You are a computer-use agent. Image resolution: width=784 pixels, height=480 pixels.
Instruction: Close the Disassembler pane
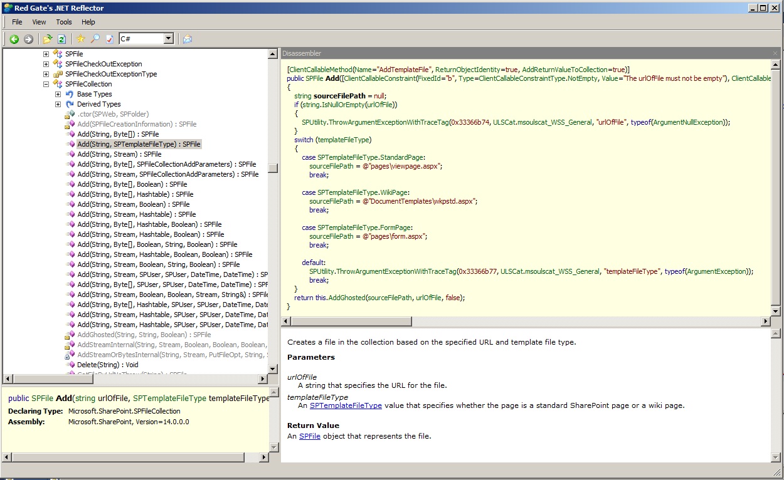(x=775, y=53)
